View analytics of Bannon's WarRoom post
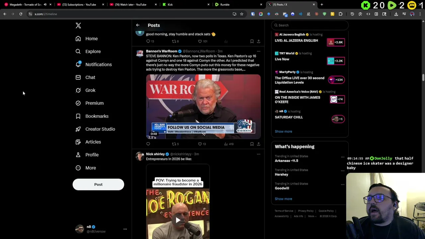 pos(229,144)
